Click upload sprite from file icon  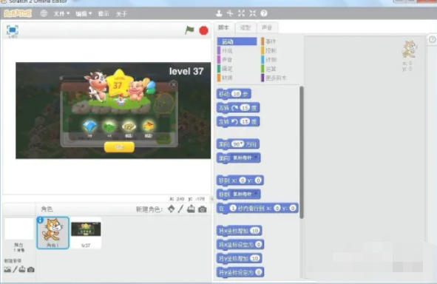pos(191,209)
